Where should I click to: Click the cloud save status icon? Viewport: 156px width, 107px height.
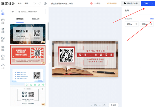tap(45, 3)
